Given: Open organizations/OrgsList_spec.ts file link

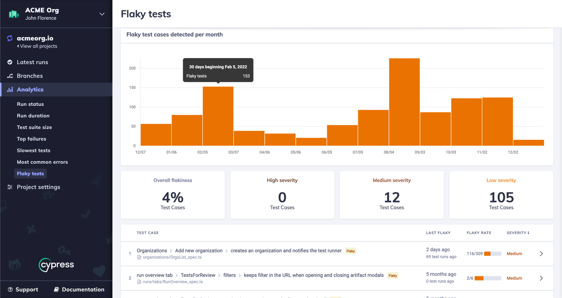Looking at the screenshot, I should click(x=172, y=257).
